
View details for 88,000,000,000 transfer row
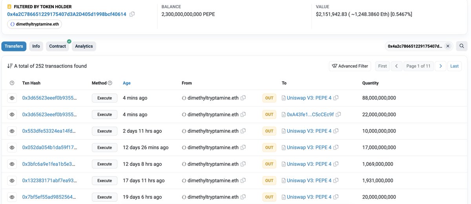pyautogui.click(x=12, y=98)
